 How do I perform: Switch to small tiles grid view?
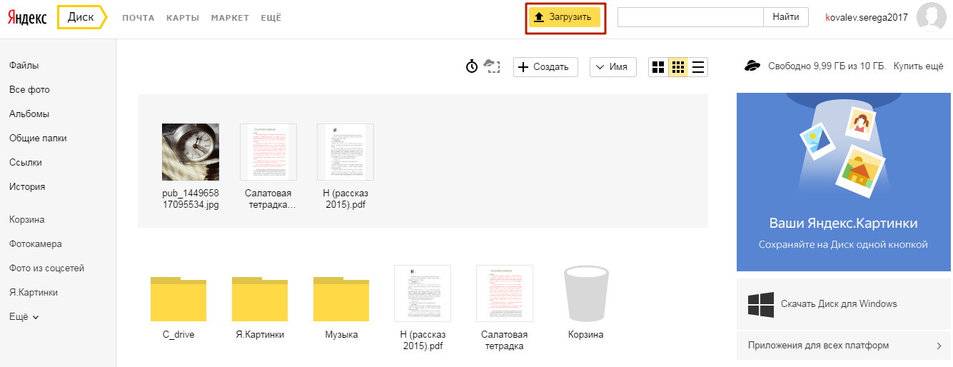pyautogui.click(x=678, y=67)
